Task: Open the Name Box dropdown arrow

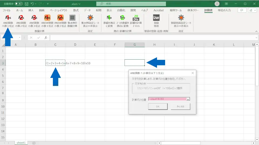Action: [19, 38]
